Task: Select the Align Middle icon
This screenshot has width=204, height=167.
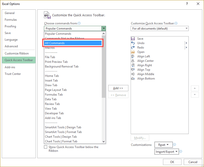Action: point(133,74)
